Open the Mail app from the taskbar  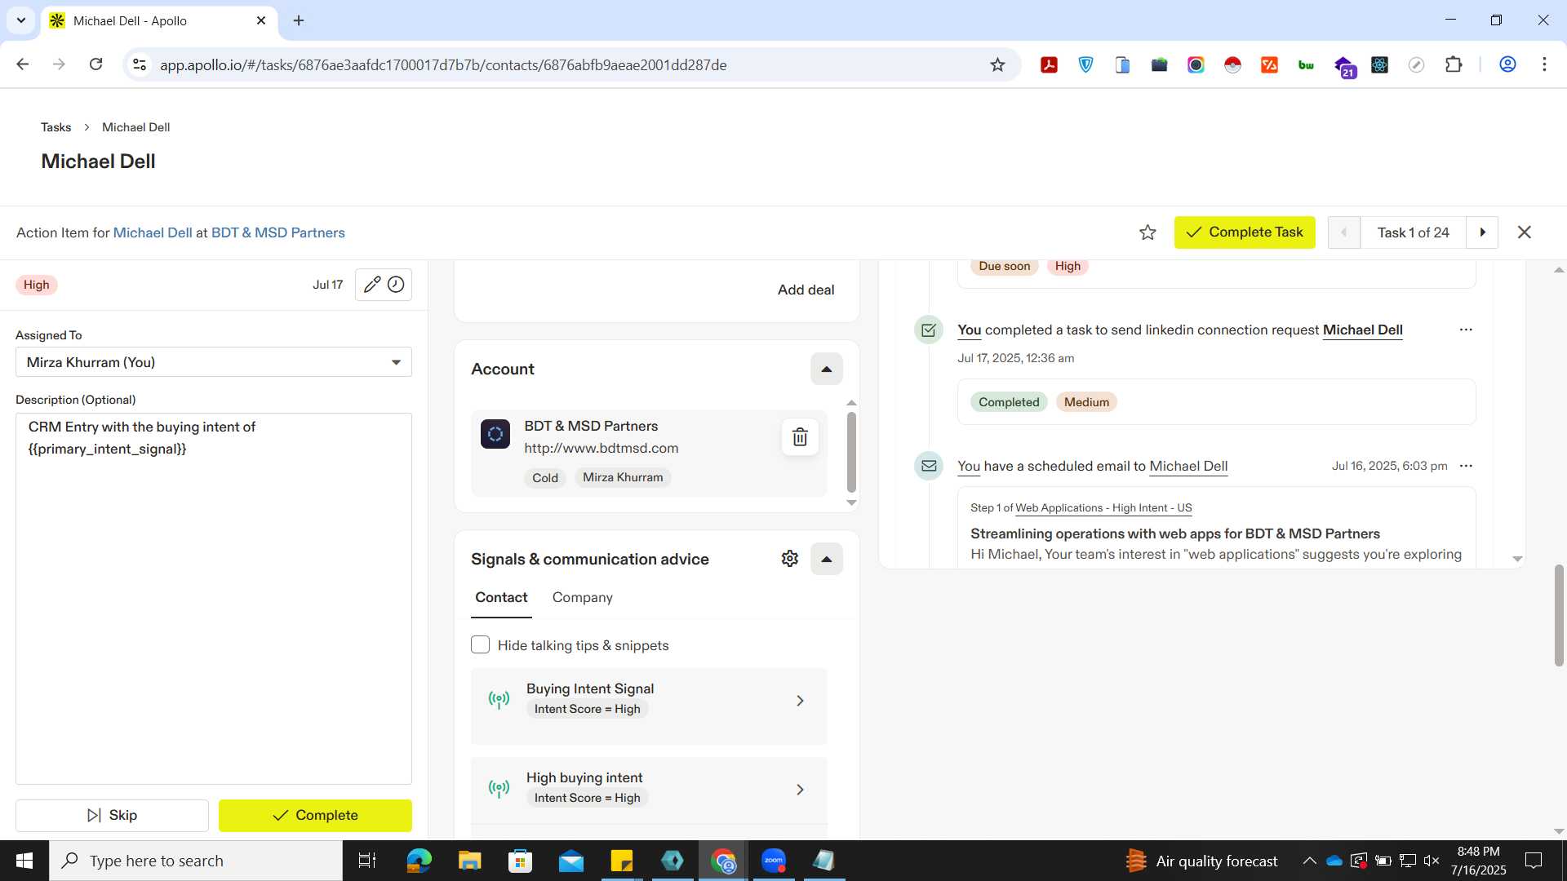570,861
